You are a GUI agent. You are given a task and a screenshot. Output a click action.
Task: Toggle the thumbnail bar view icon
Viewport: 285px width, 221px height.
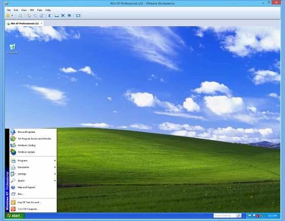coord(57,16)
